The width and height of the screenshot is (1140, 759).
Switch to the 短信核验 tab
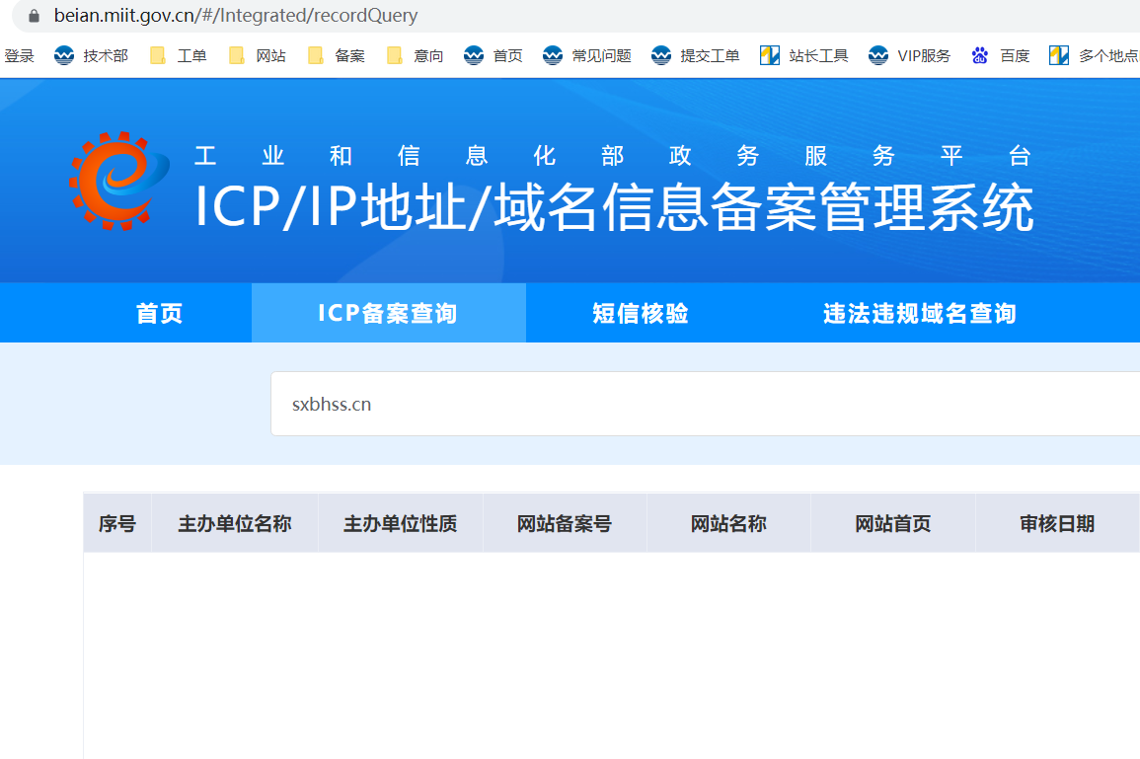[x=641, y=314]
